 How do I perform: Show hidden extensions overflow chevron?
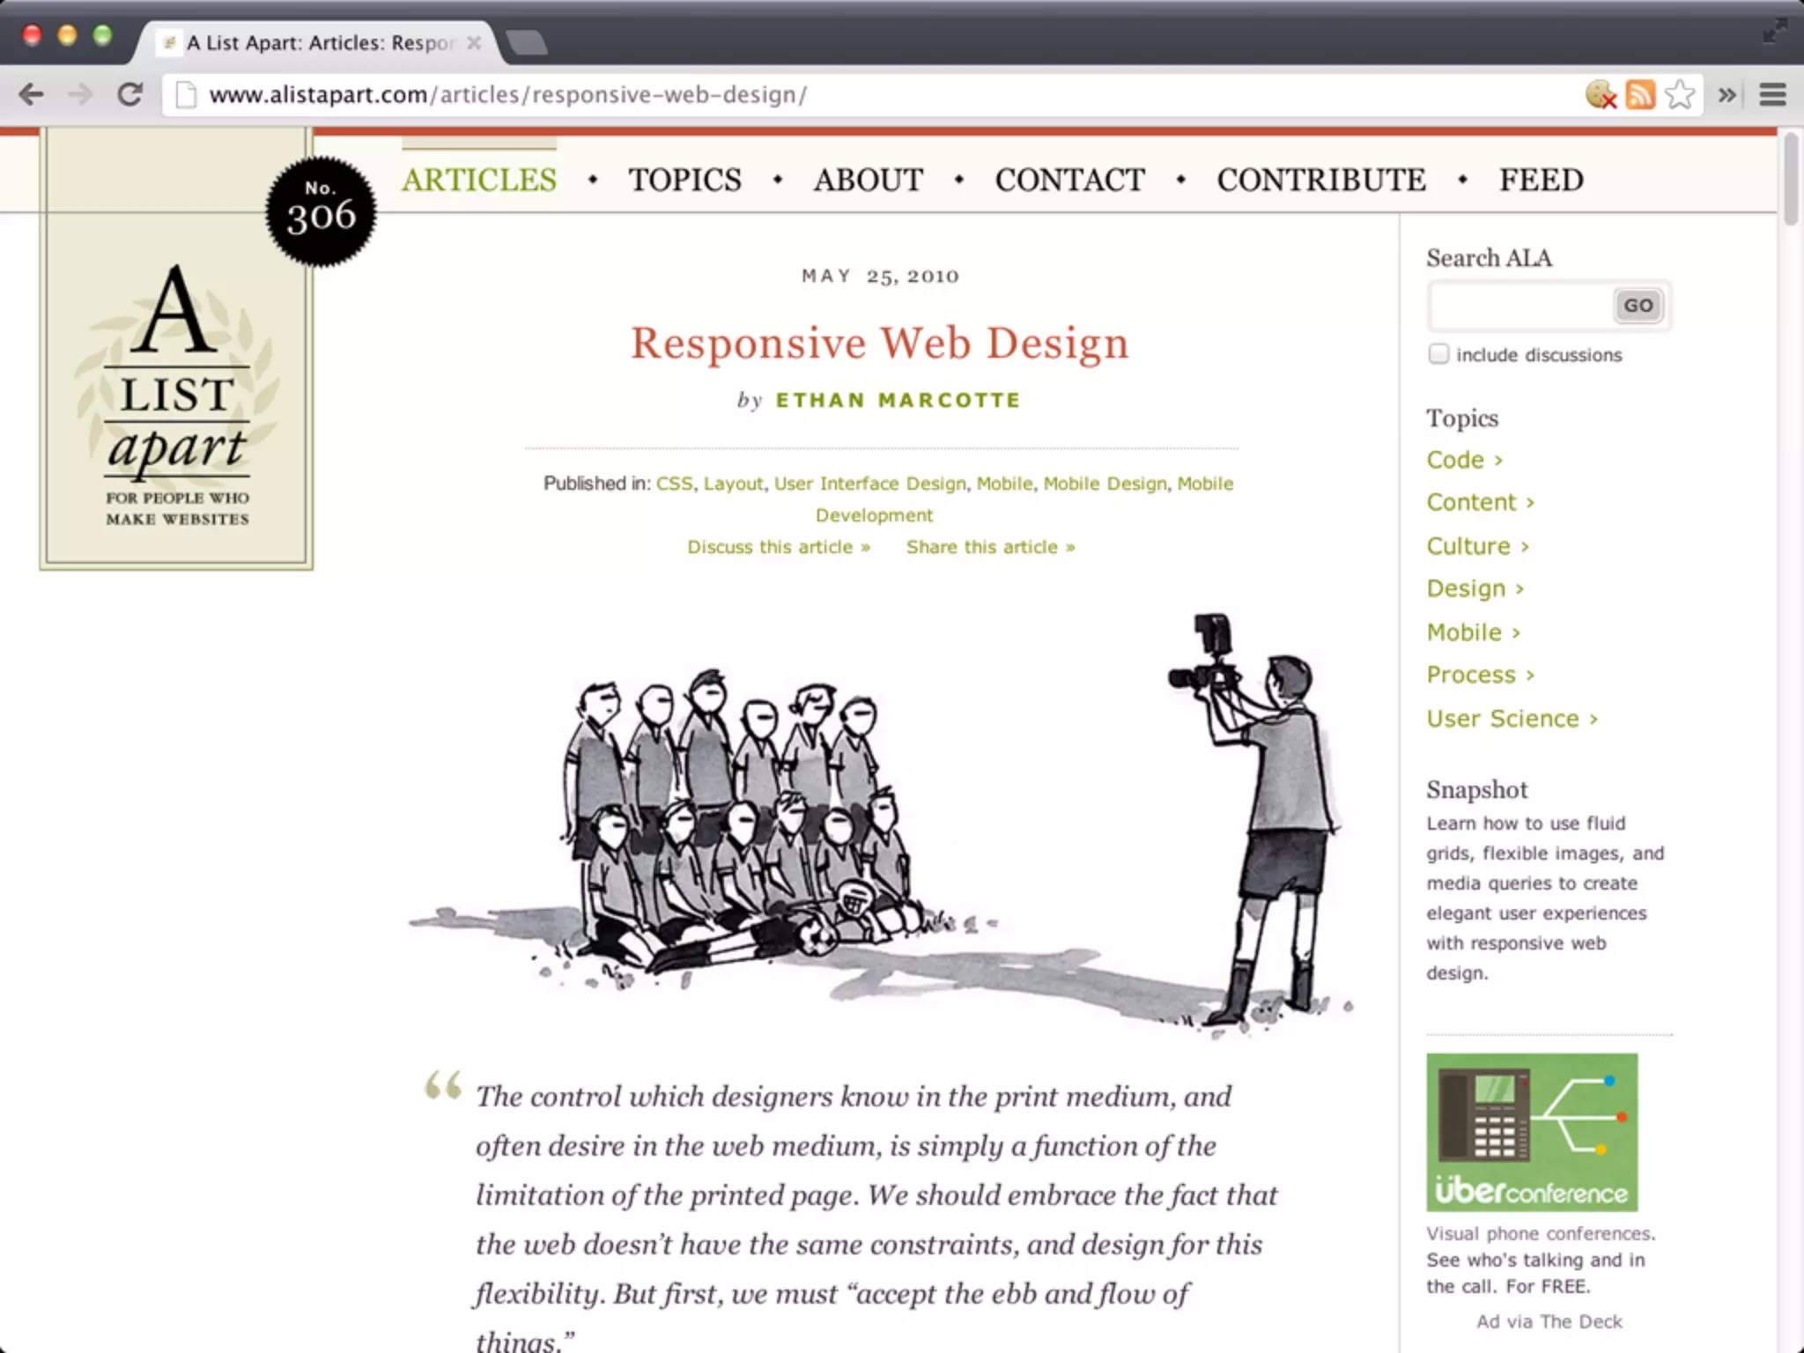click(x=1726, y=94)
